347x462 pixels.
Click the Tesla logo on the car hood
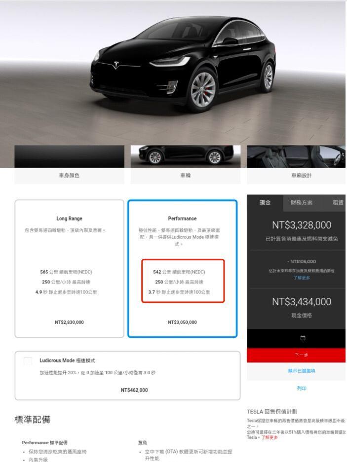(116, 65)
